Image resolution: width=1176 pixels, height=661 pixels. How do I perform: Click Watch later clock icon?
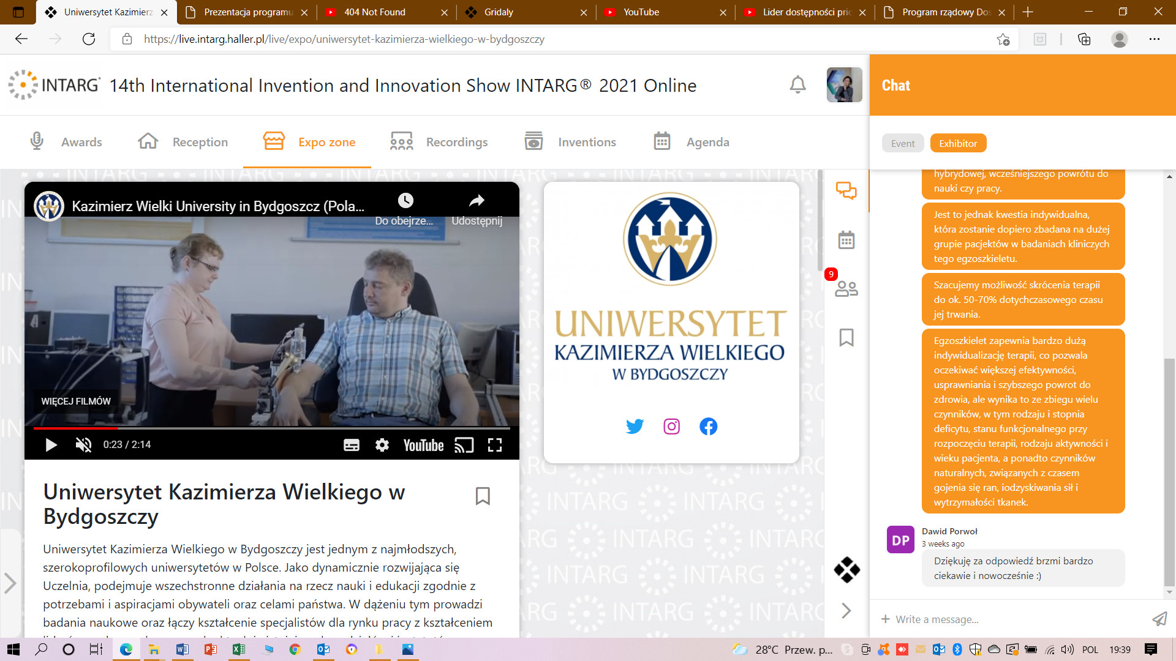[405, 200]
